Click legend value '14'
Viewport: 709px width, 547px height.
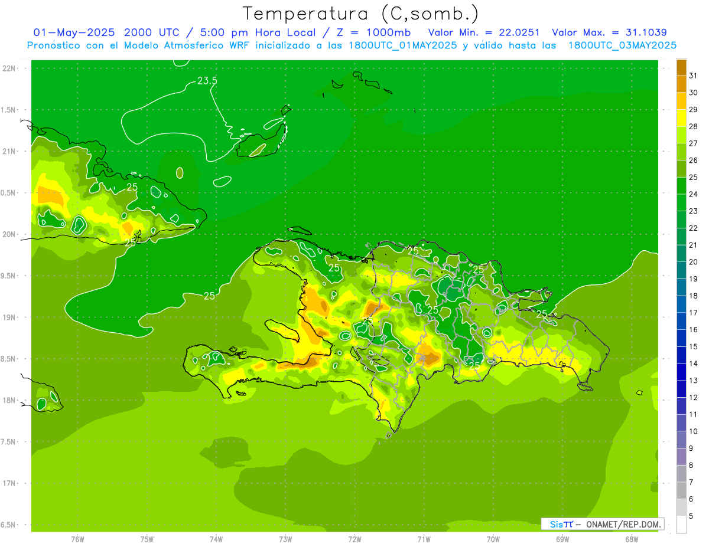(693, 363)
